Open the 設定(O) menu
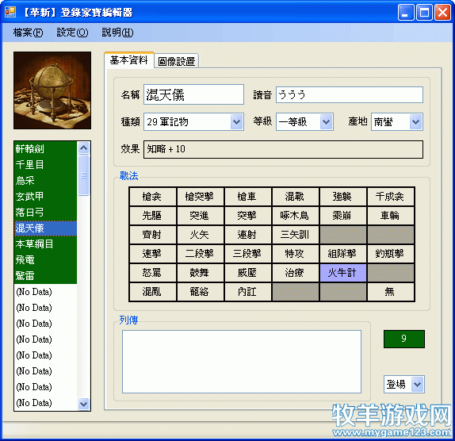The width and height of the screenshot is (455, 441). point(72,33)
